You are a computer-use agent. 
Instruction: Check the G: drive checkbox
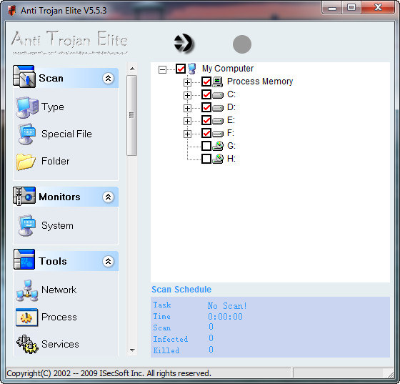[206, 146]
